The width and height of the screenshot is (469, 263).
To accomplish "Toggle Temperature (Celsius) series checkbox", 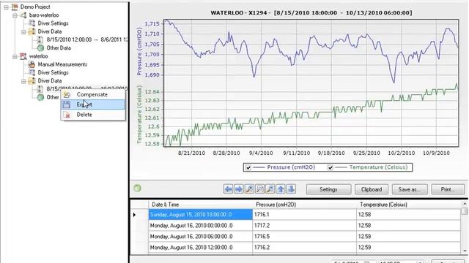I will (x=330, y=167).
